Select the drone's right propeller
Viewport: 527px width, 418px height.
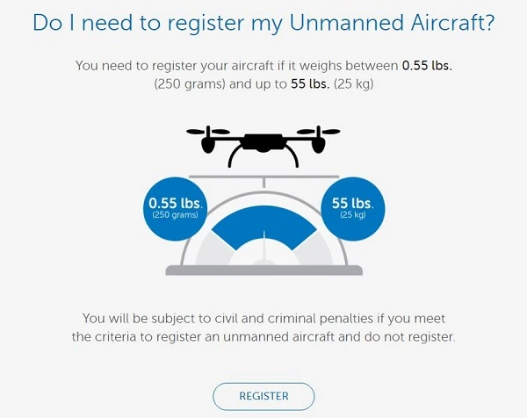coord(318,132)
